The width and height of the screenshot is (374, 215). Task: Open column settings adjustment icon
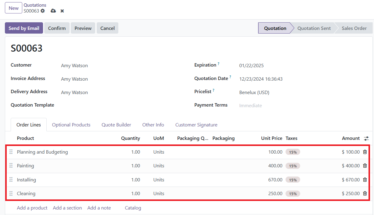366,138
